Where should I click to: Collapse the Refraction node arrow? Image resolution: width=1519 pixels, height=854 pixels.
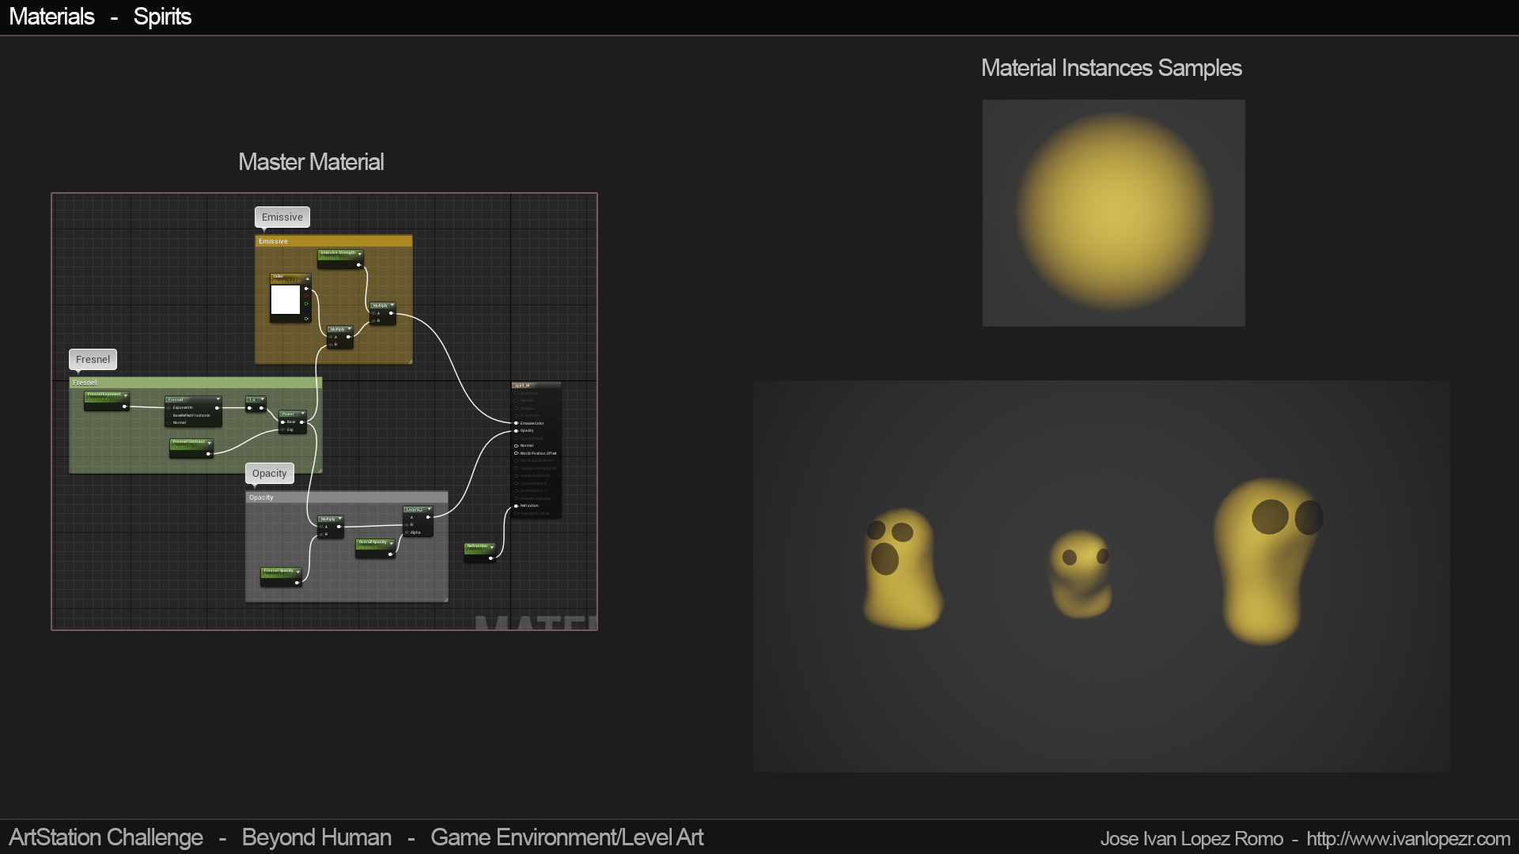492,547
